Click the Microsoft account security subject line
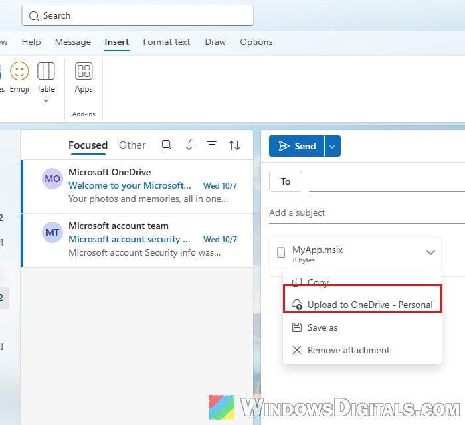This screenshot has height=425, width=465. [130, 239]
